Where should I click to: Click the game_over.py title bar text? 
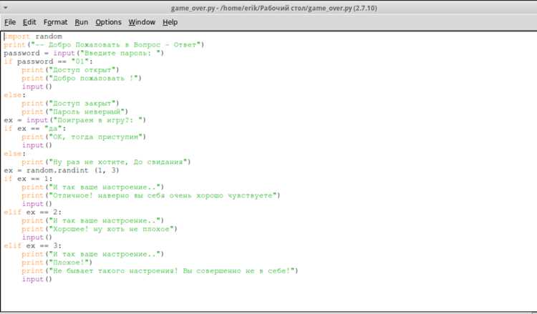274,8
